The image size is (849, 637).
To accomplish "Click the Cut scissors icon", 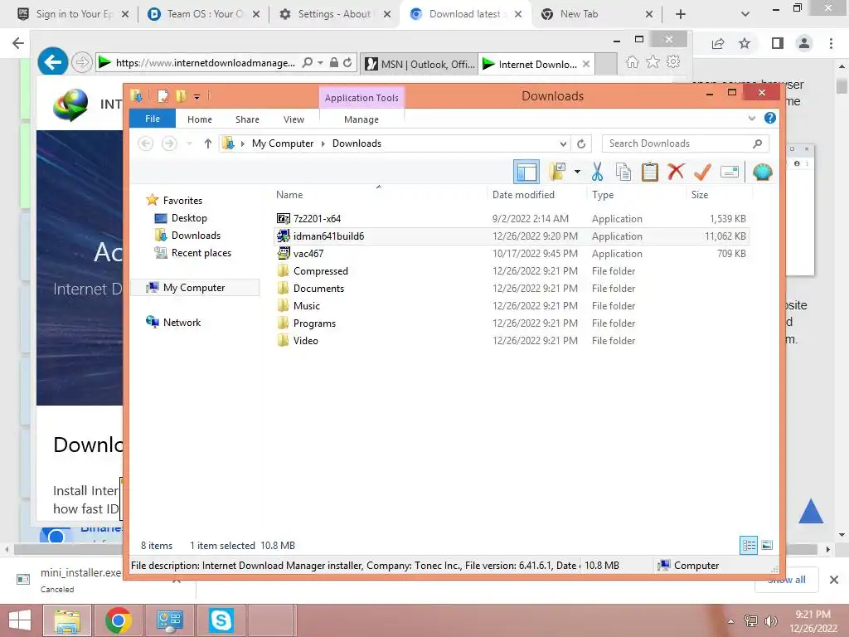I will [597, 173].
